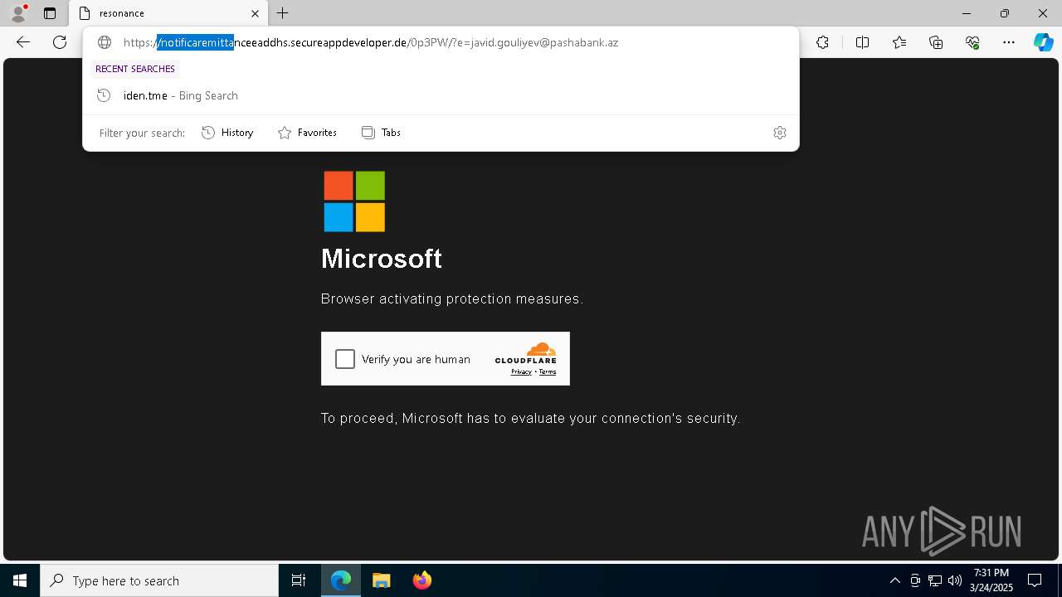Open Windows notification center
Image resolution: width=1062 pixels, height=597 pixels.
click(x=1035, y=580)
